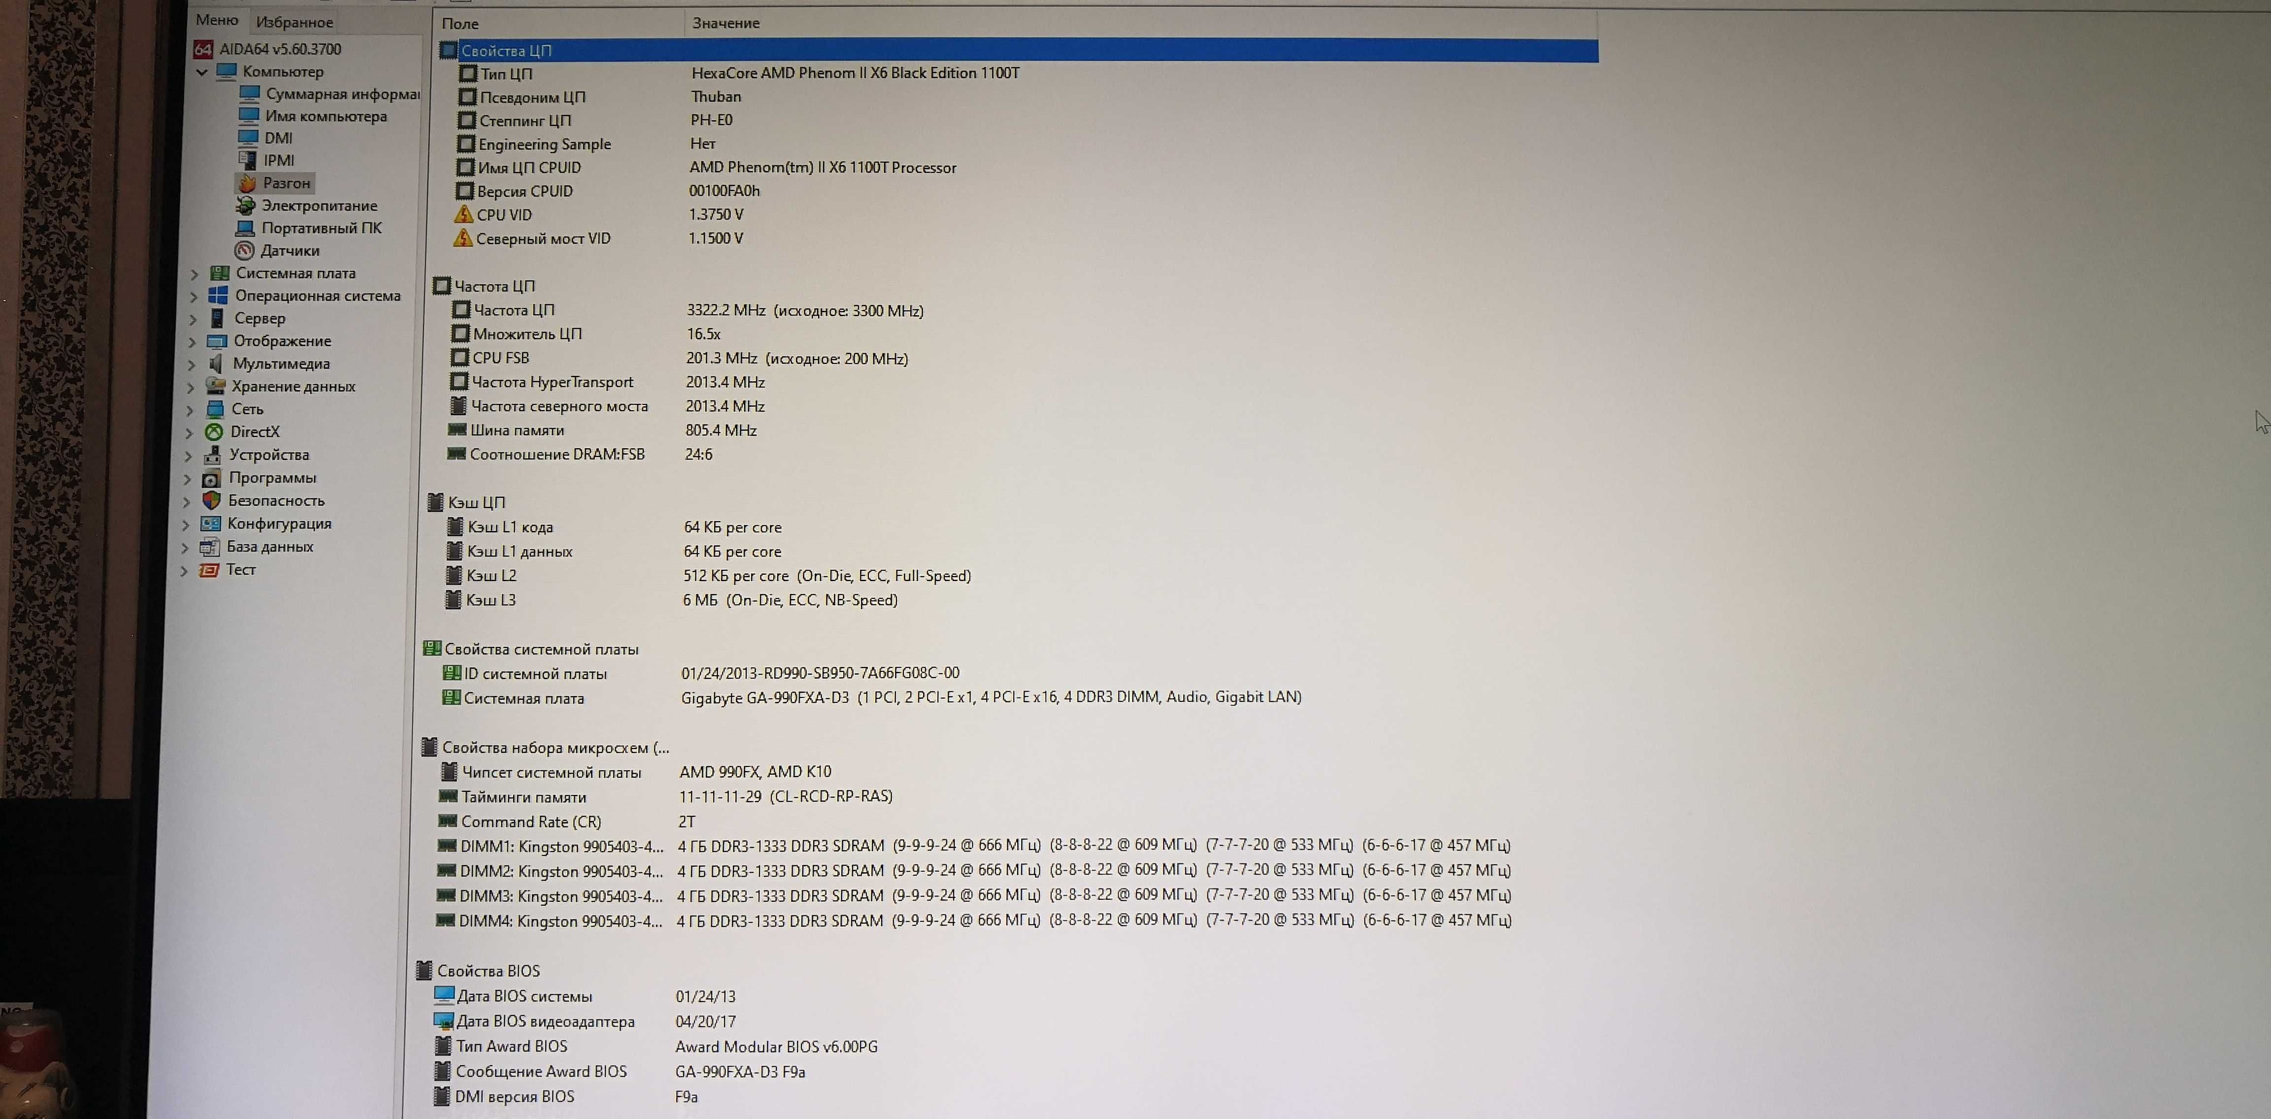Select the Сервер tree icon

[x=217, y=318]
